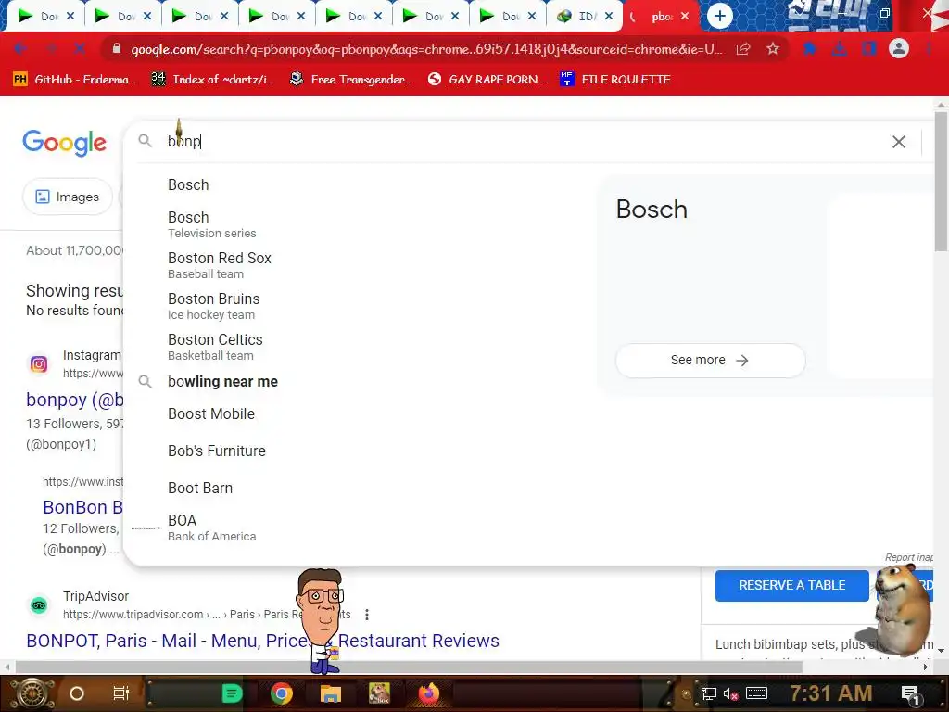This screenshot has width=949, height=712.
Task: Open the GitHub - Enderma bookmark
Action: [x=75, y=80]
